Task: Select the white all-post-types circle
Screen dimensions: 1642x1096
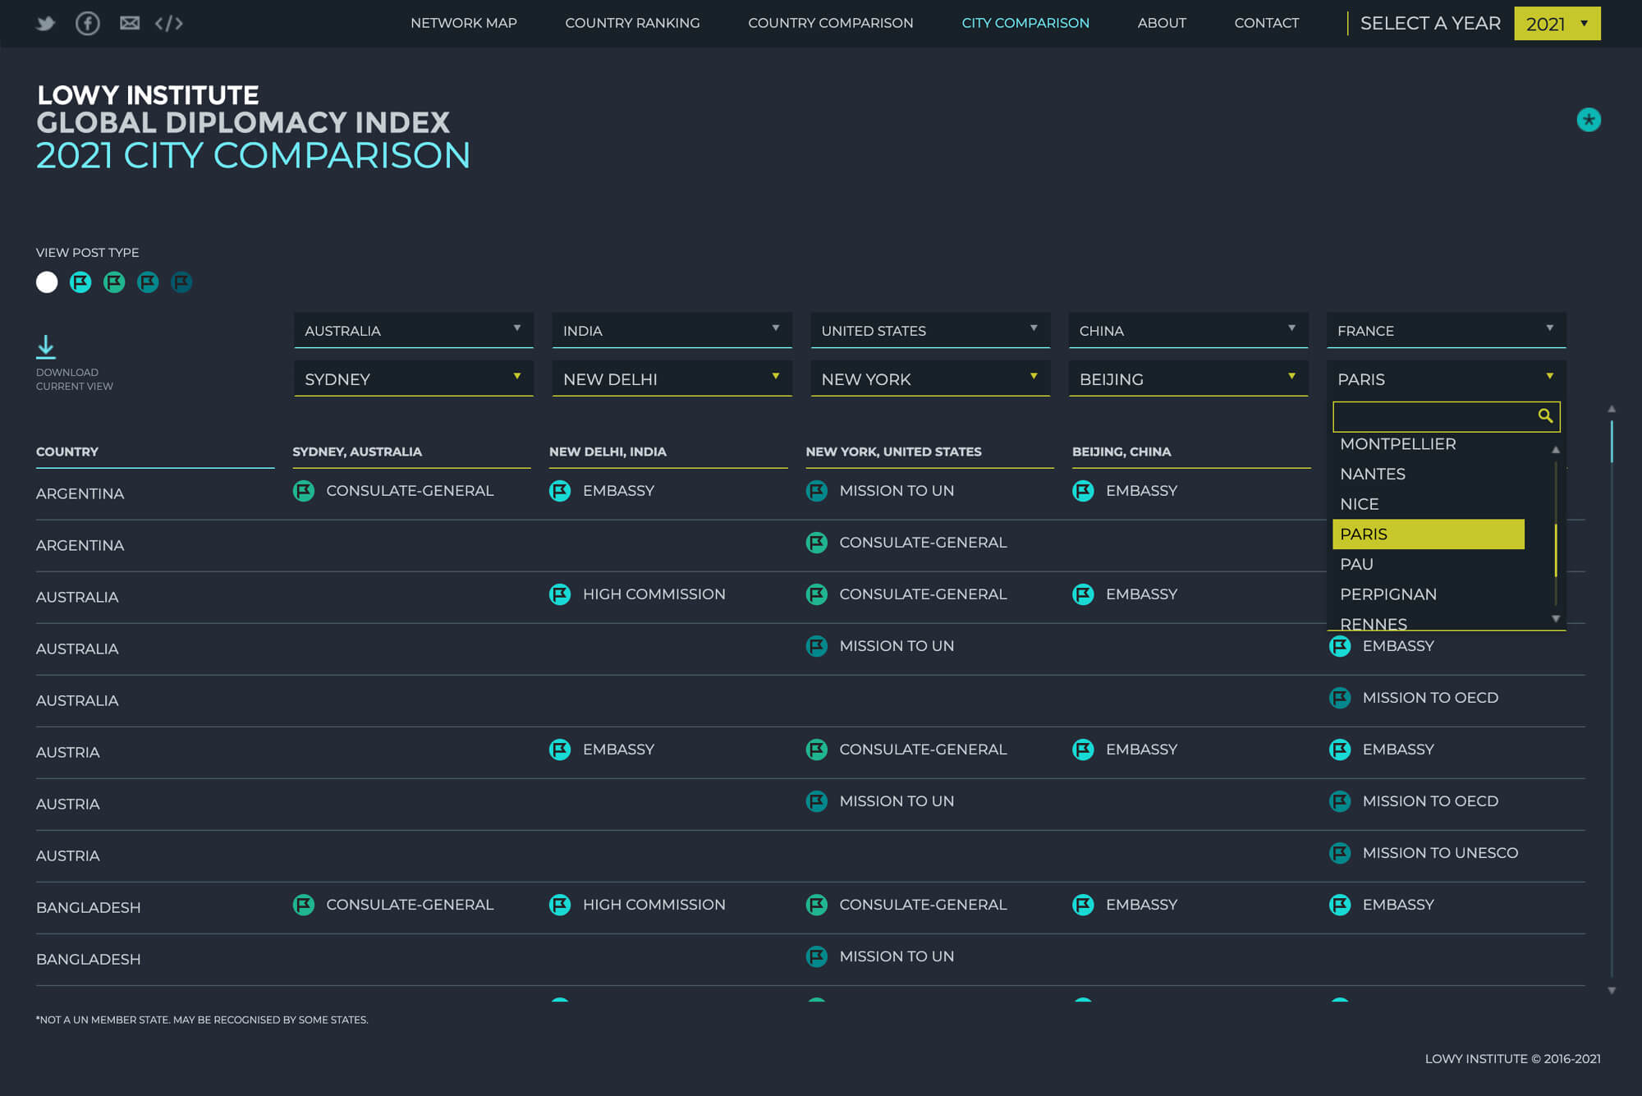Action: [x=47, y=282]
